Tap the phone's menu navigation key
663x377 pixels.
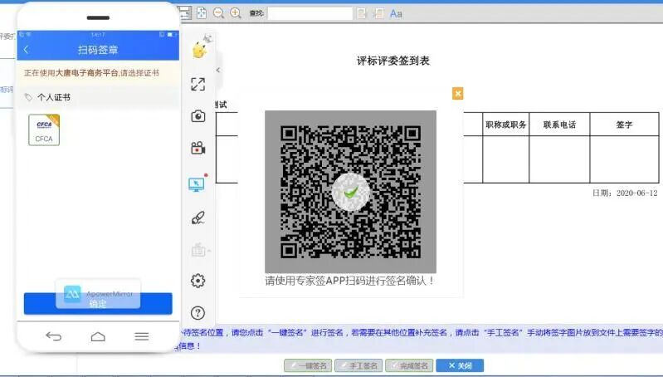coord(142,336)
